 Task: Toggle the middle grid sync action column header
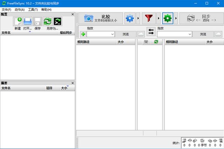pos(156,42)
